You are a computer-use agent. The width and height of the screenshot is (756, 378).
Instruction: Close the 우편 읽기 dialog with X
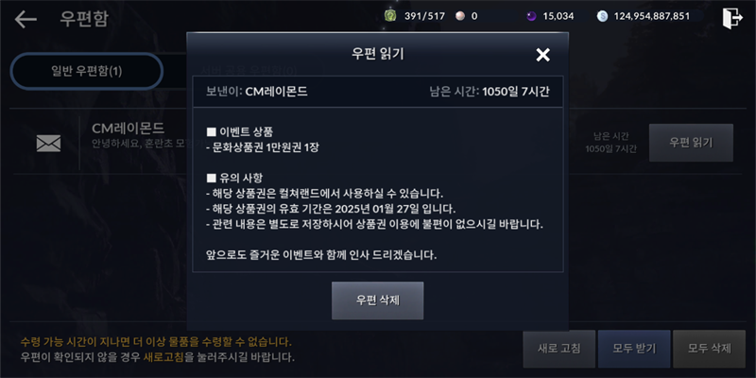[x=542, y=55]
